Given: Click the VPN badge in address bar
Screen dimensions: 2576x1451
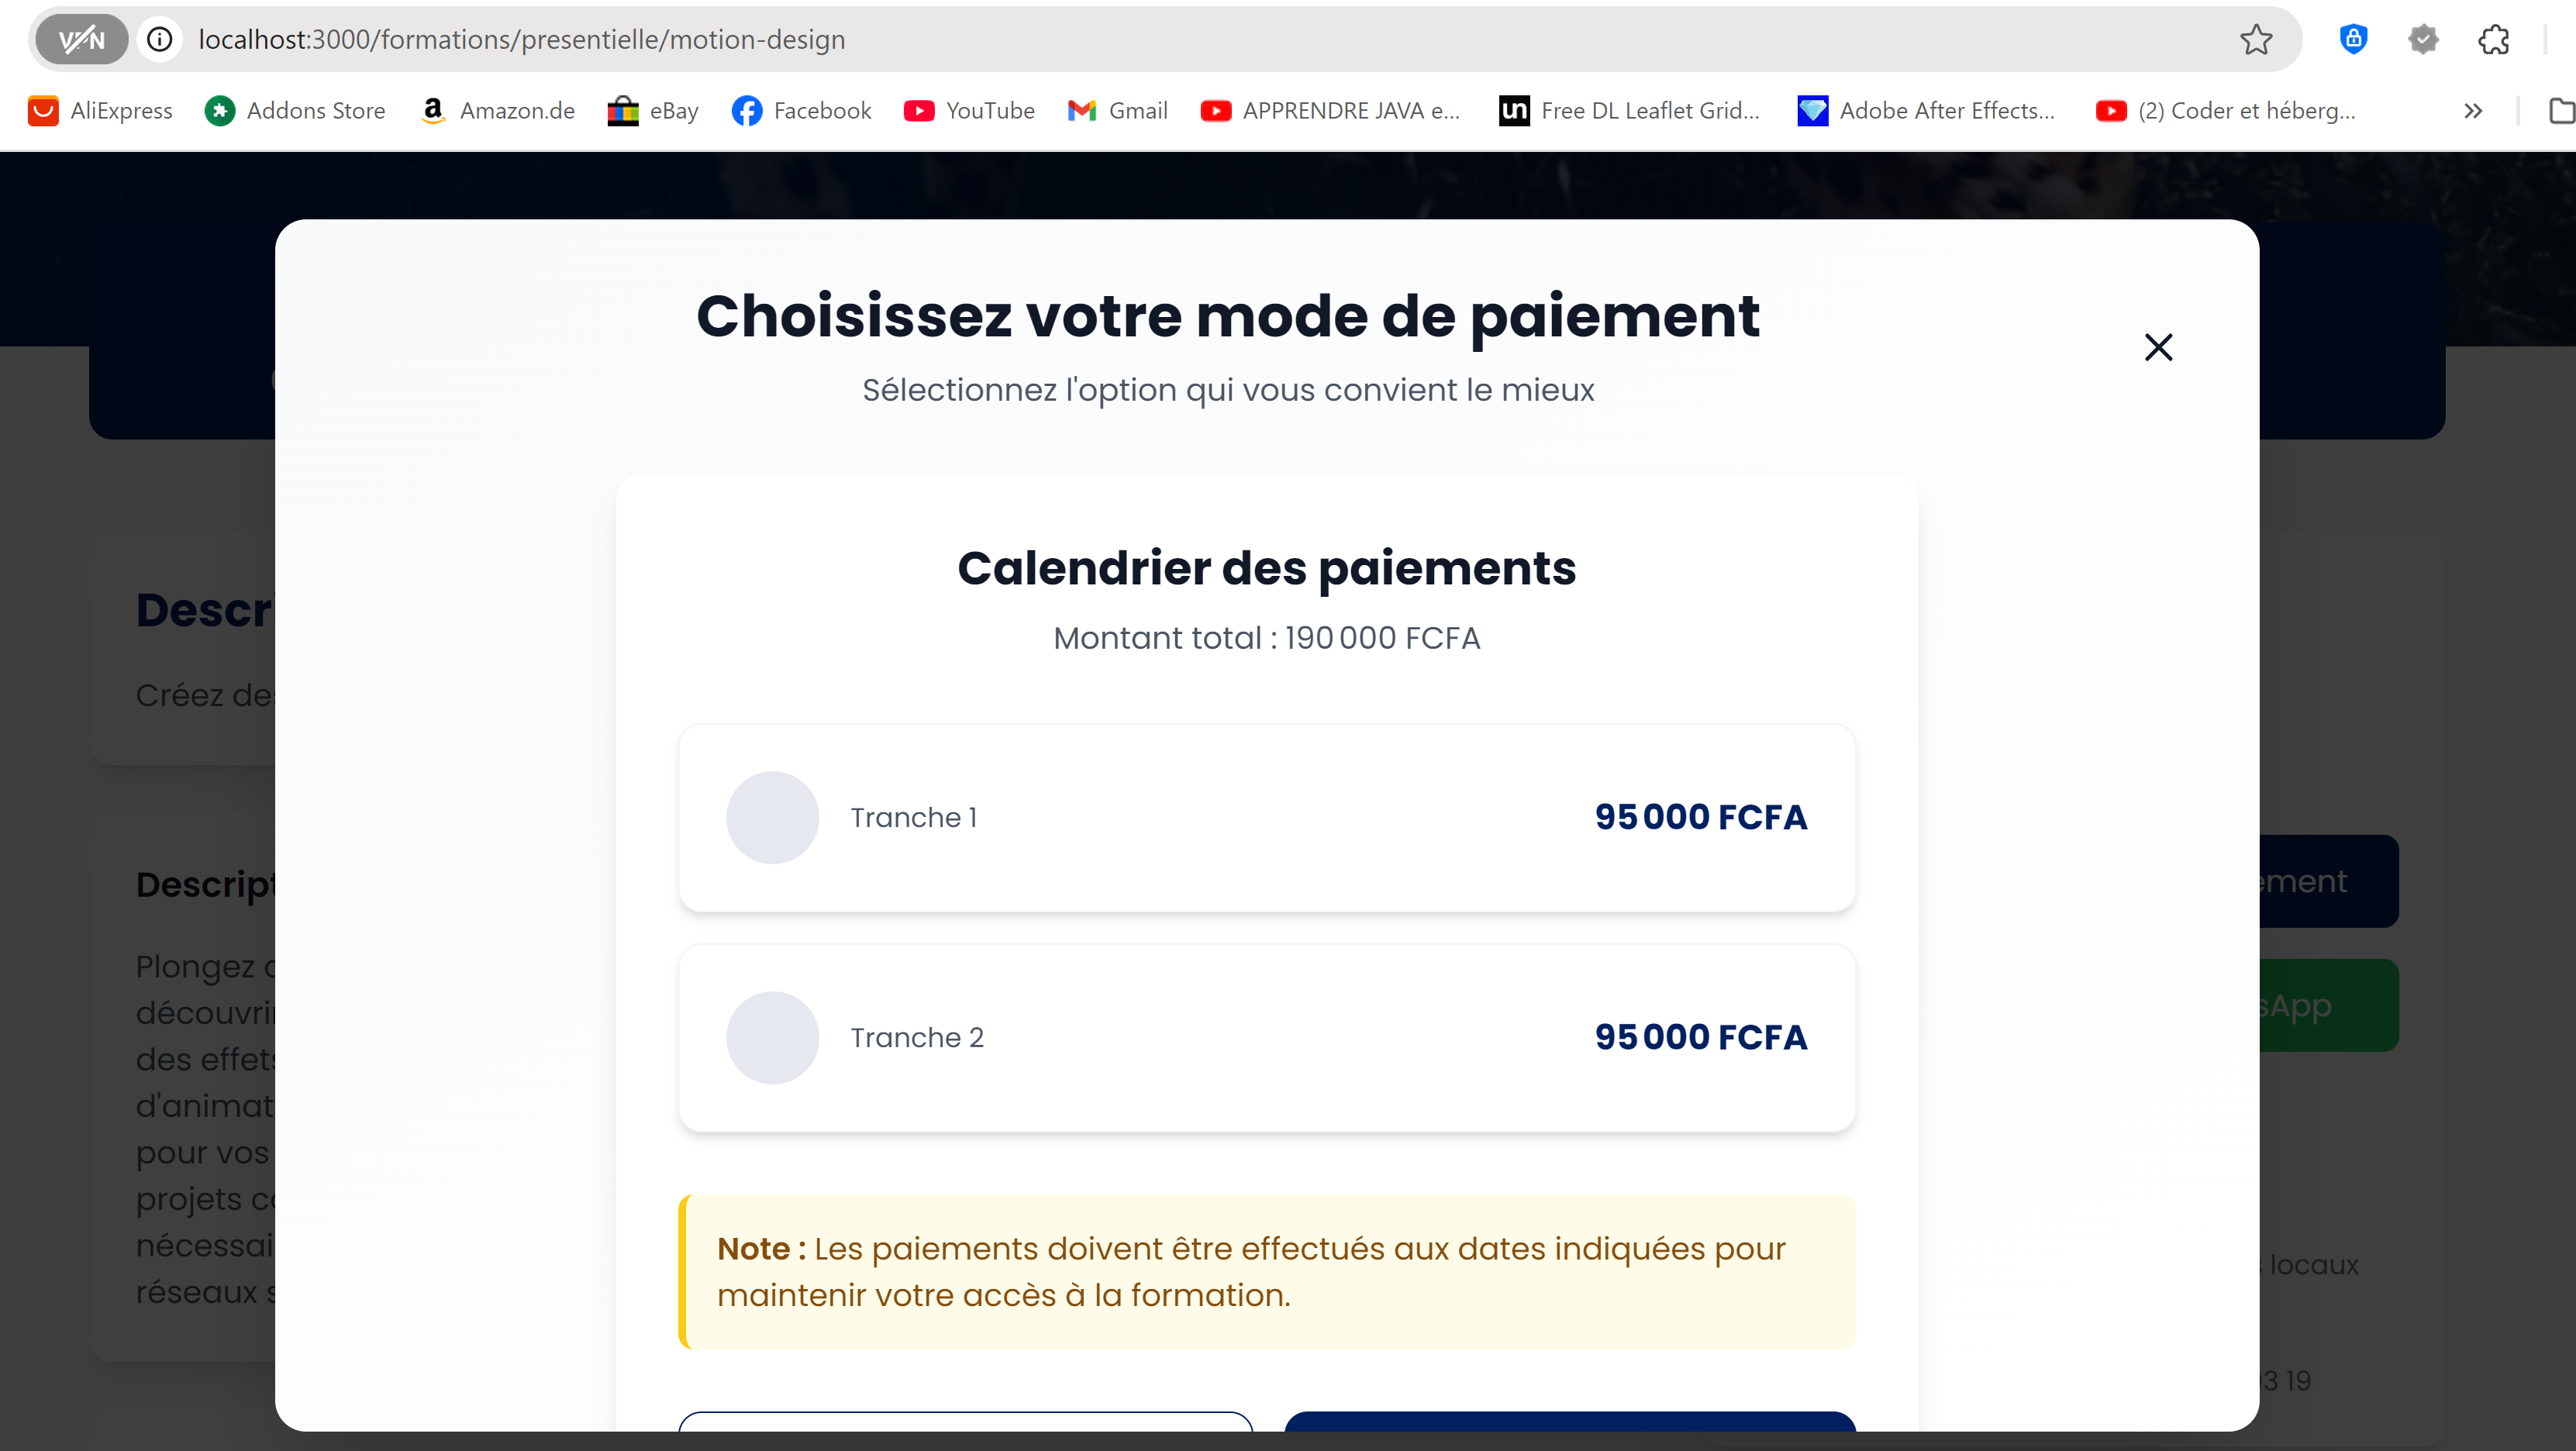Looking at the screenshot, I should (81, 39).
